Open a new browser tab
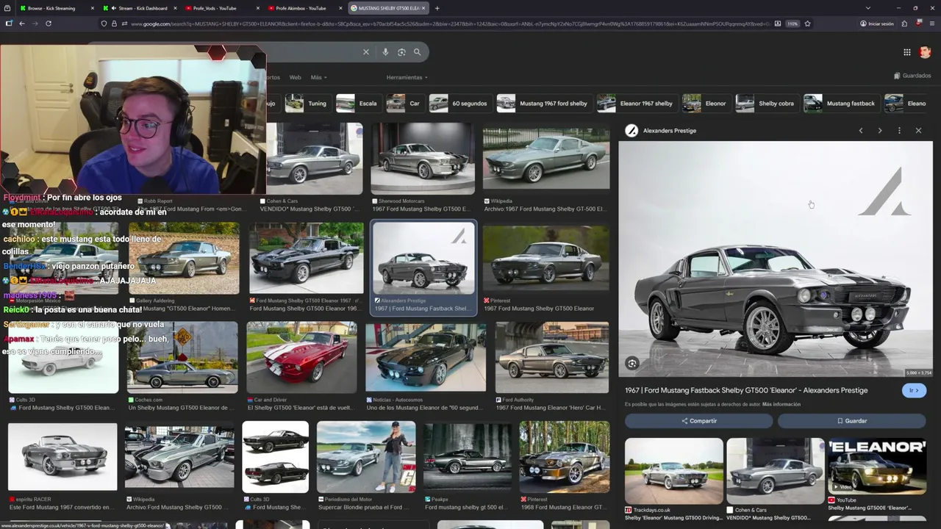Screen dimensions: 941x529 click(437, 8)
